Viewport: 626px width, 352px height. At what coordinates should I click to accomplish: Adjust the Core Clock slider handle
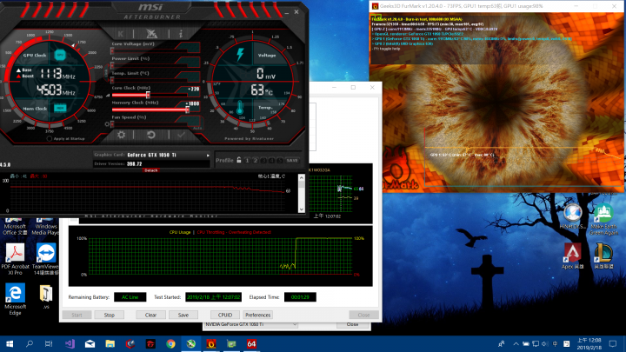click(x=148, y=95)
